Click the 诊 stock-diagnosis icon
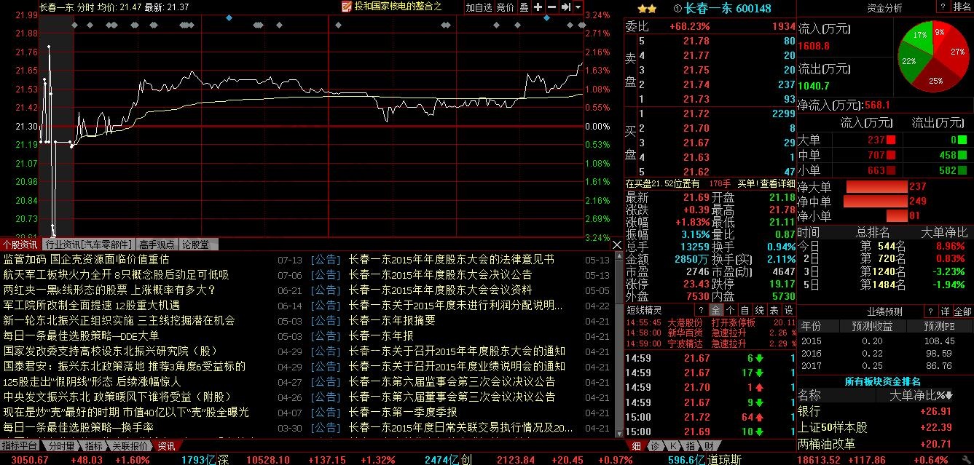Image resolution: width=974 pixels, height=465 pixels. coord(657,445)
